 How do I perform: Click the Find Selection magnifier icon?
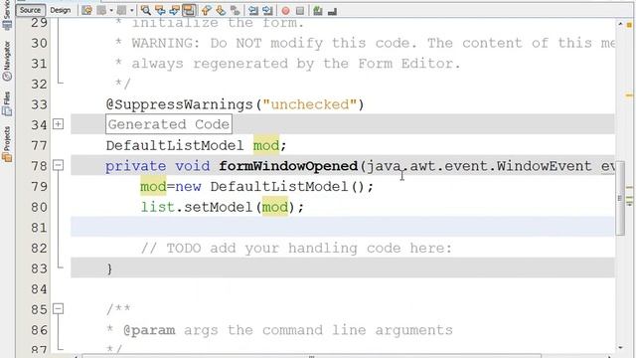[146, 11]
